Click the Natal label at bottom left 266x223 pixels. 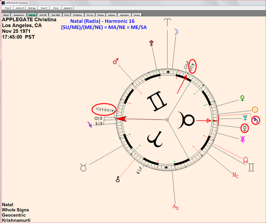[x=7, y=205]
